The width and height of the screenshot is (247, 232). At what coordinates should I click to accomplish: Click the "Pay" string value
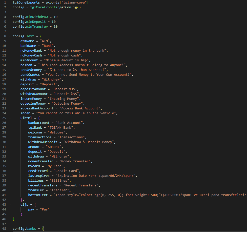46,209
